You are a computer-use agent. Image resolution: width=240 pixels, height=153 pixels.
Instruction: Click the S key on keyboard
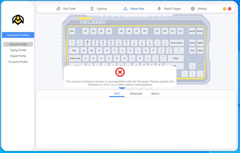93,58
